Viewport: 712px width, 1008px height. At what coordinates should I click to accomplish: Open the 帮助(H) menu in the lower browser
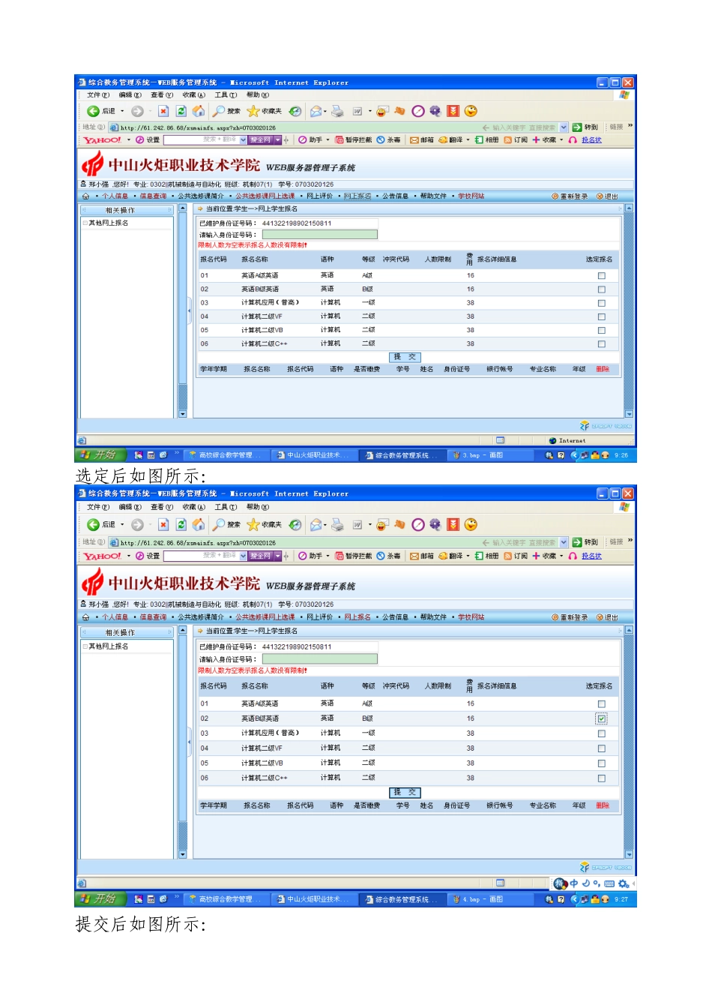pos(258,508)
